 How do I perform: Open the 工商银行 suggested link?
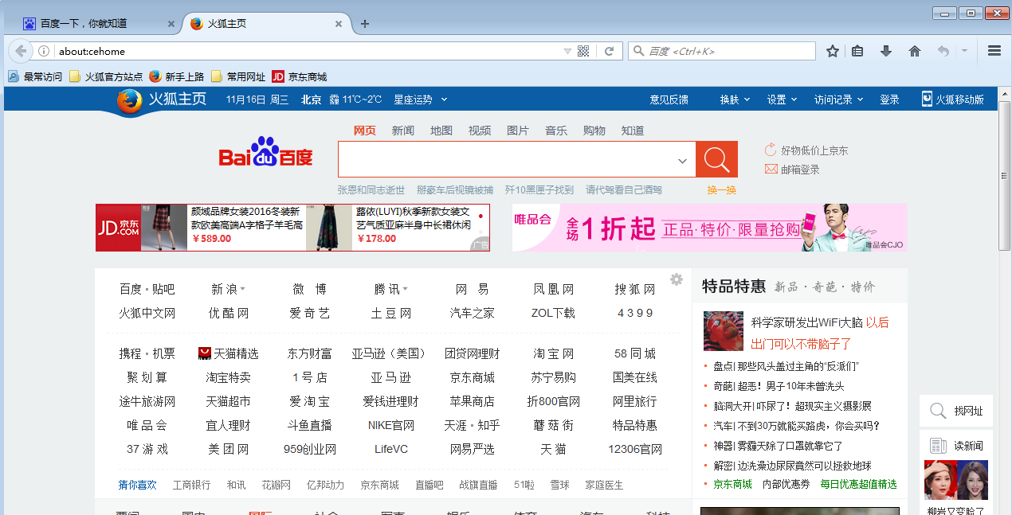point(192,485)
